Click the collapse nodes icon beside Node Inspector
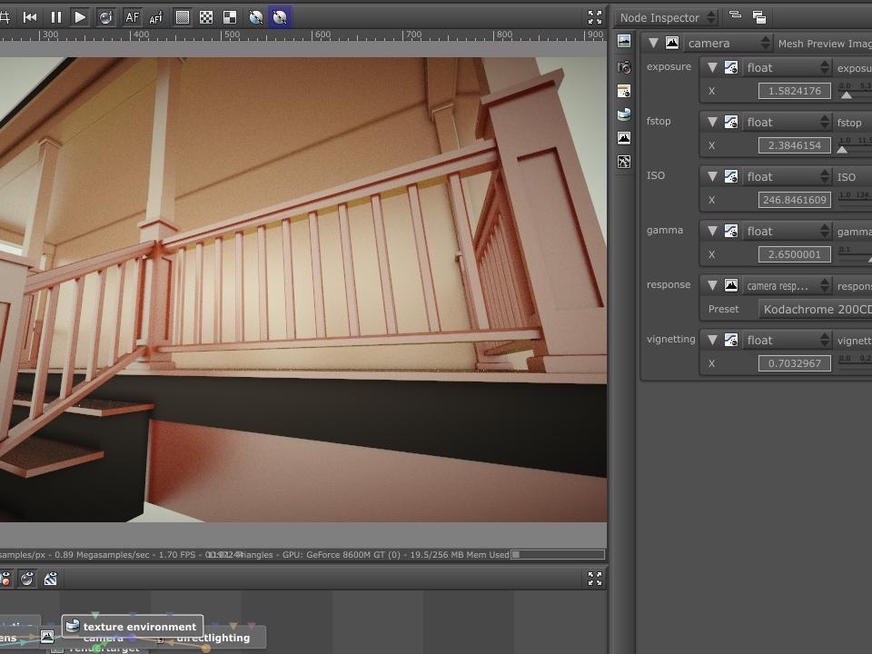 click(735, 15)
